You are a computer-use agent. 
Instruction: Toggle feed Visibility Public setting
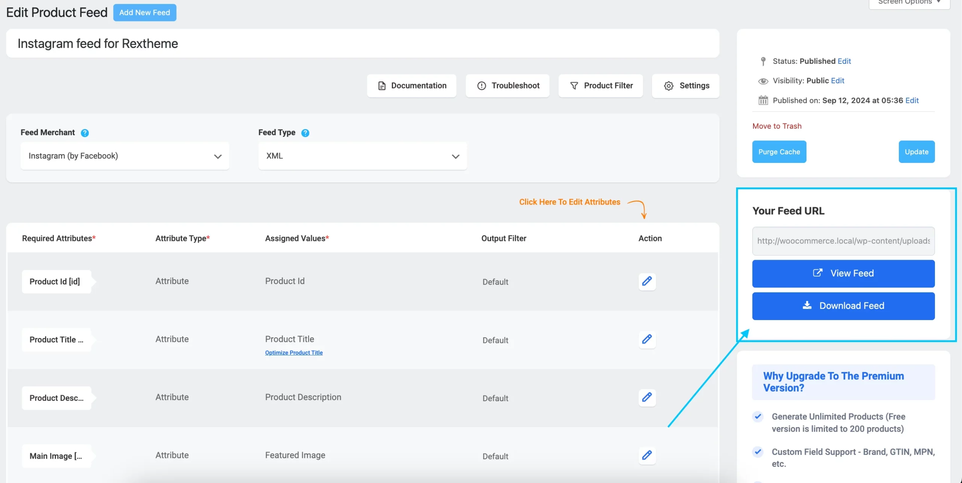tap(838, 80)
